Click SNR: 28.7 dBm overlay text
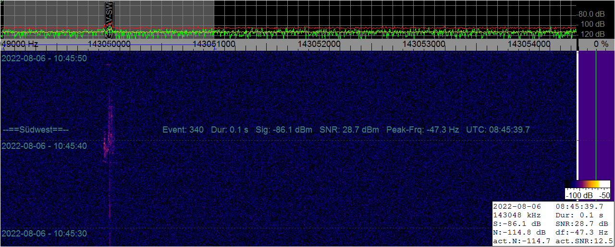The width and height of the screenshot is (615, 247). [349, 130]
